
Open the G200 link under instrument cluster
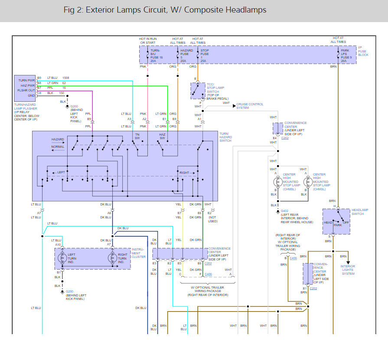[x=69, y=291]
